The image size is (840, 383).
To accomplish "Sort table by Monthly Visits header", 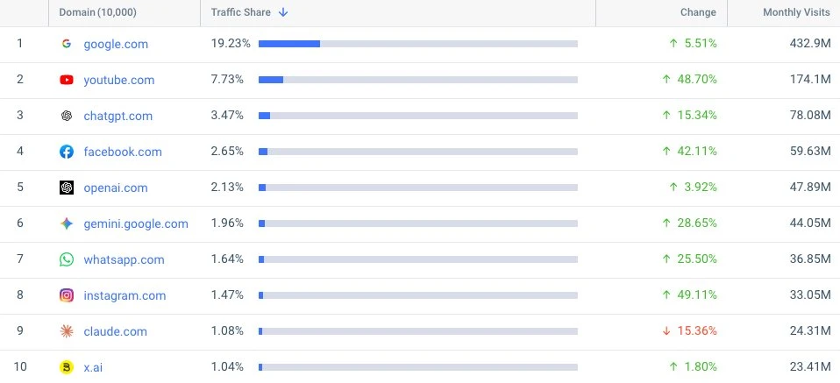I will click(x=797, y=12).
